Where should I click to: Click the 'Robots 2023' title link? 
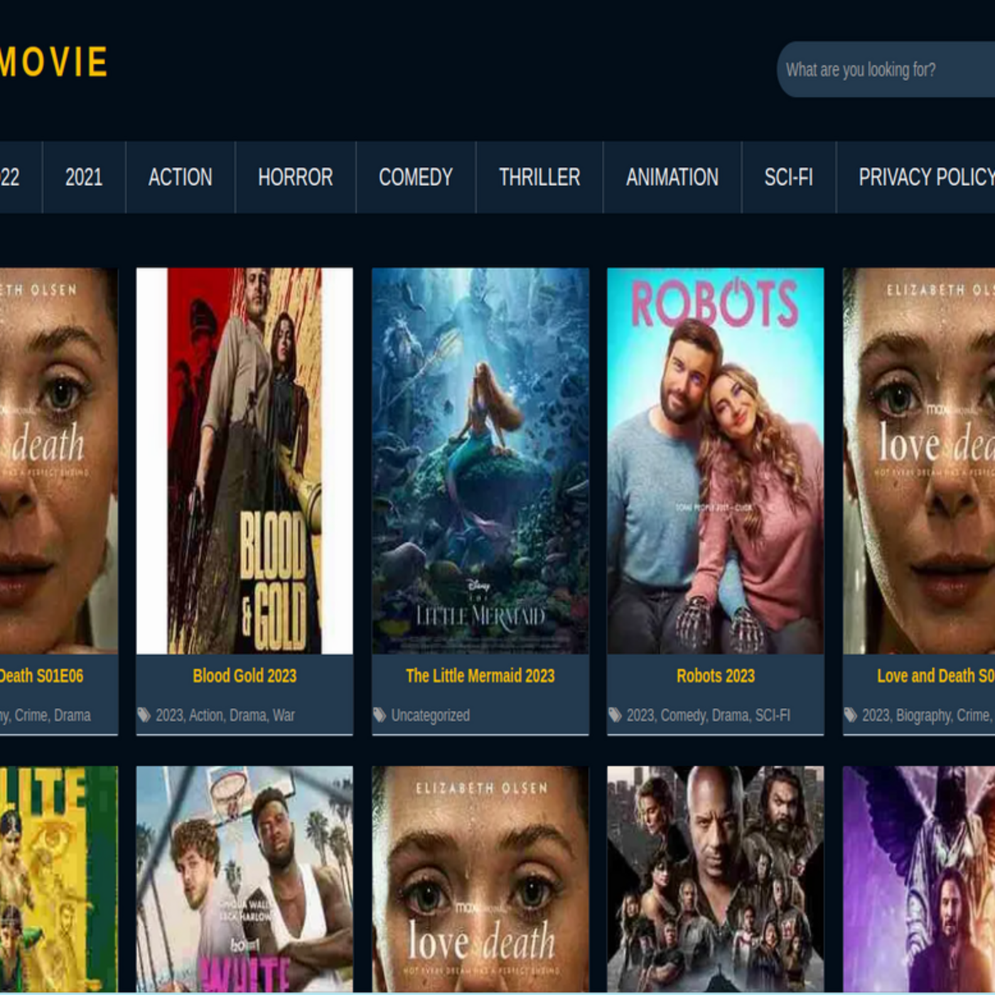click(716, 676)
